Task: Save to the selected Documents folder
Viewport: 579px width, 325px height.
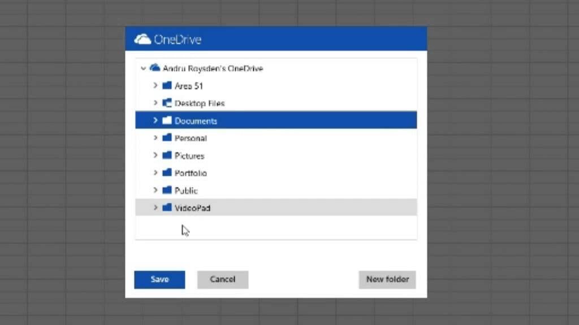Action: [x=159, y=279]
